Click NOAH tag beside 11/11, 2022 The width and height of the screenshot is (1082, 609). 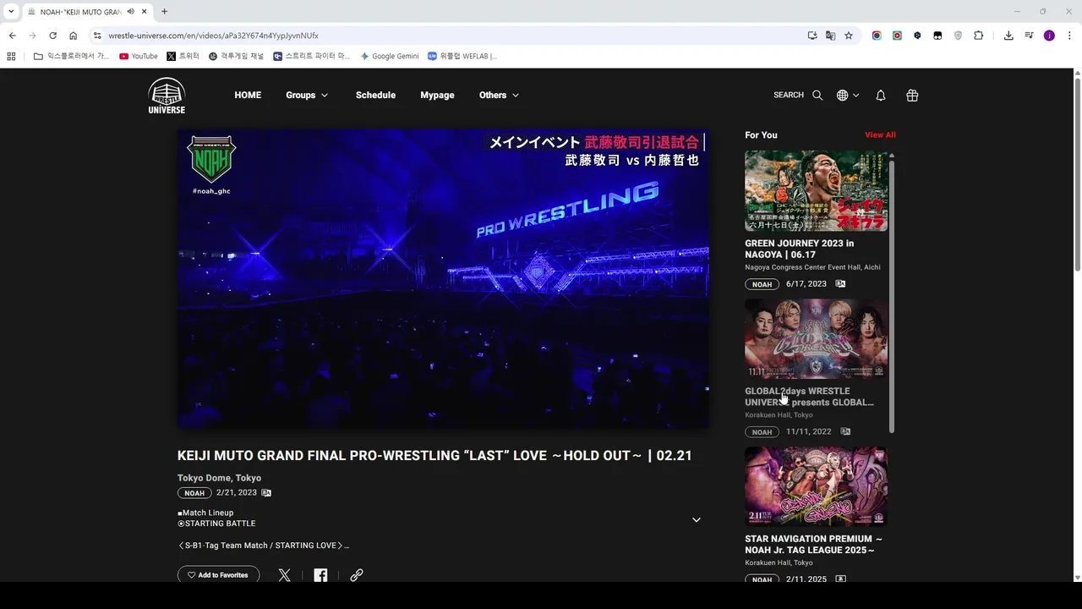coord(762,432)
